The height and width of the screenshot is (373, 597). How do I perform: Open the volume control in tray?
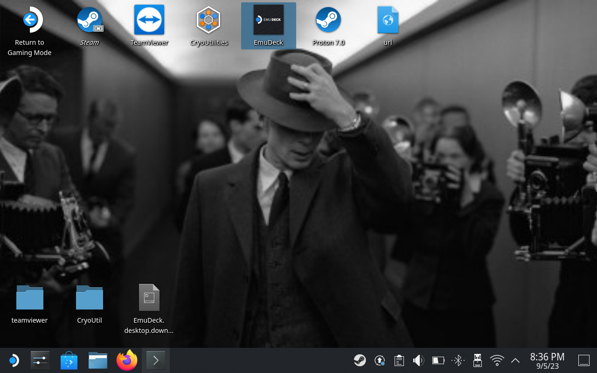point(418,360)
